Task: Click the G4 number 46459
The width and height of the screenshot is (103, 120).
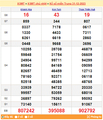Action: point(56,71)
